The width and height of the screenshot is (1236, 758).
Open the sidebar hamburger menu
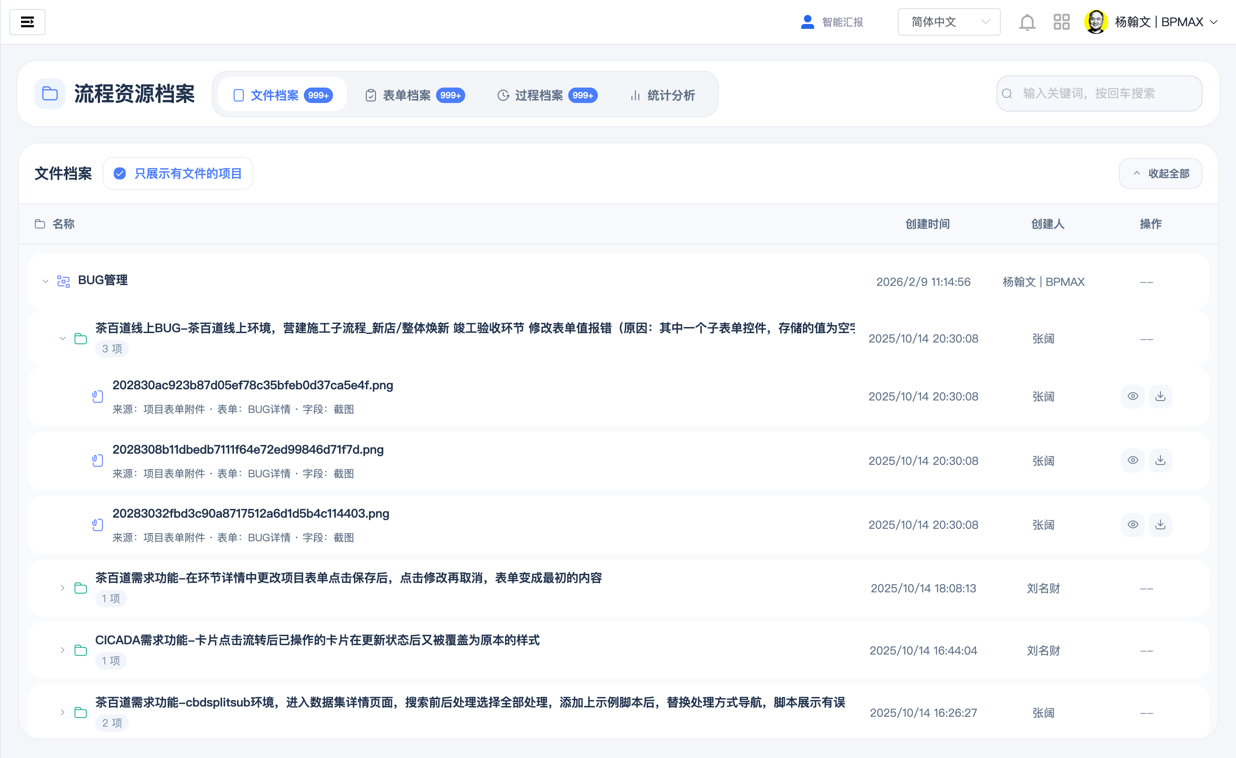27,21
